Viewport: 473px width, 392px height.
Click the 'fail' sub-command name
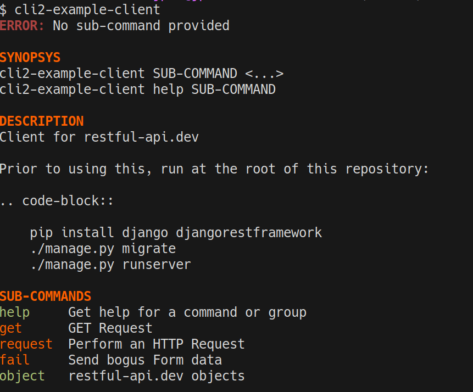(x=15, y=360)
